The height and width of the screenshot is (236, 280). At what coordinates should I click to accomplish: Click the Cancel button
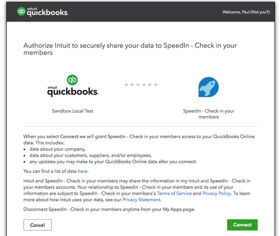38,225
